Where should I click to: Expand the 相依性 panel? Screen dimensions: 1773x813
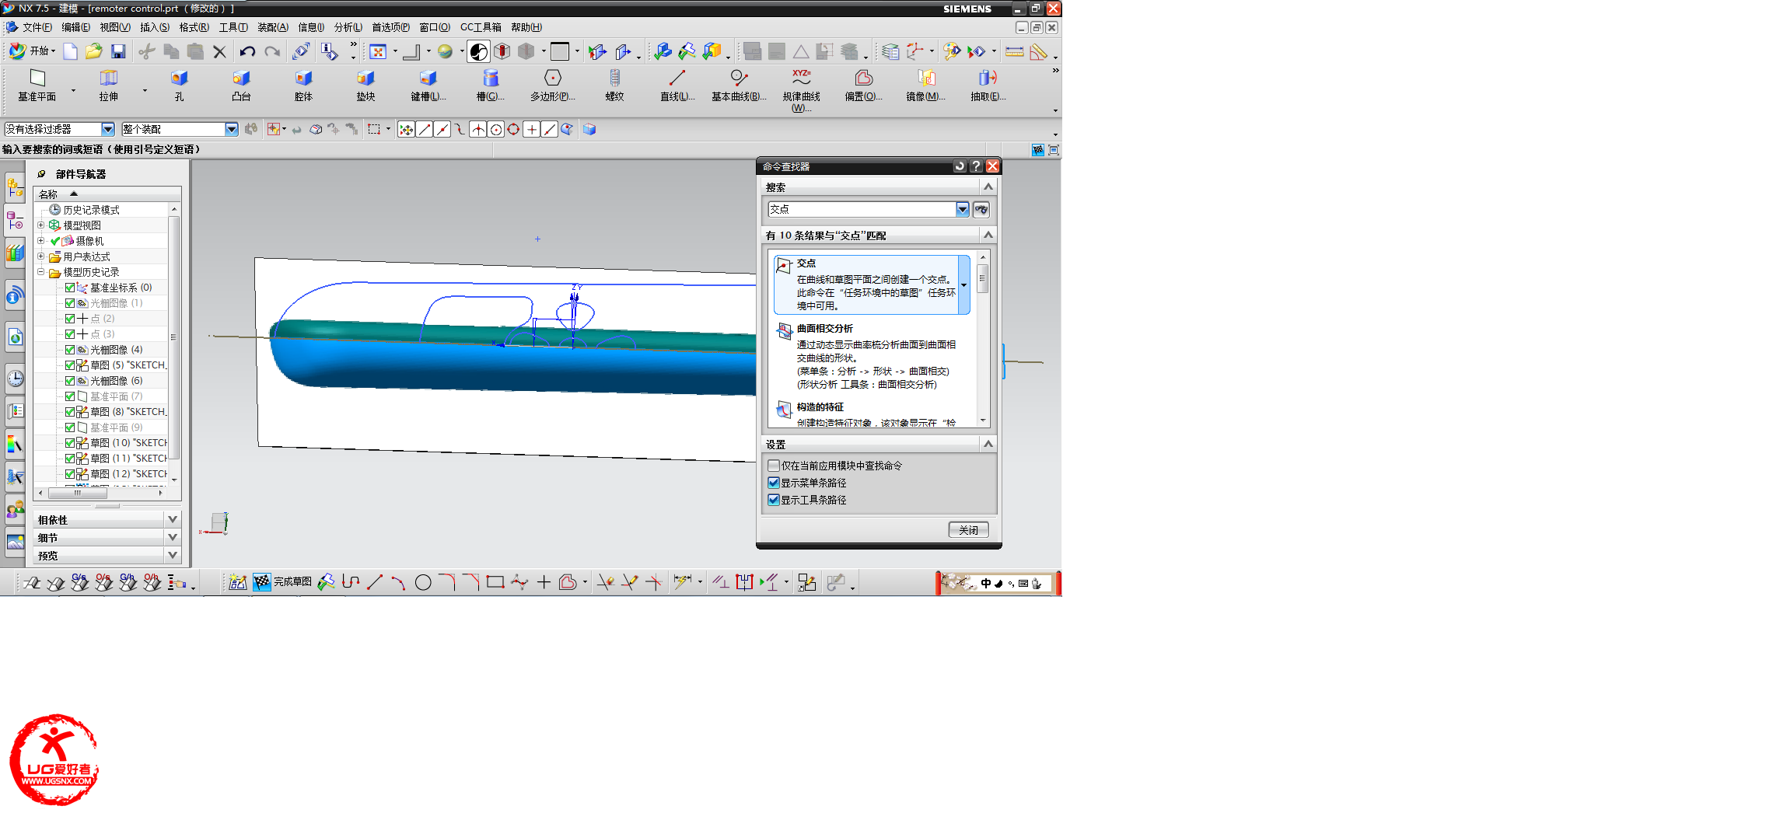point(173,519)
